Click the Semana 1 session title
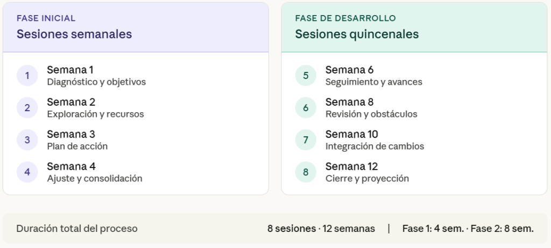The image size is (551, 248). pyautogui.click(x=70, y=70)
